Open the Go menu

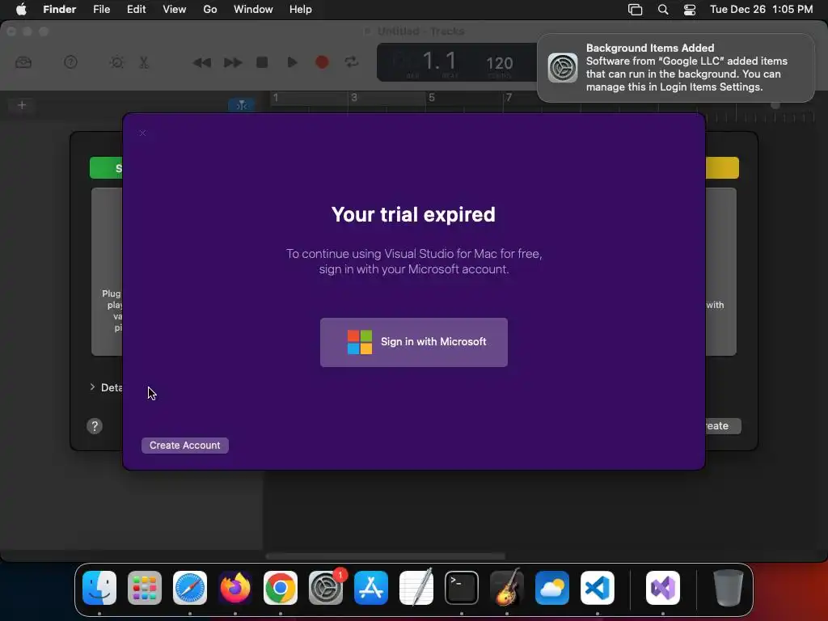(210, 10)
